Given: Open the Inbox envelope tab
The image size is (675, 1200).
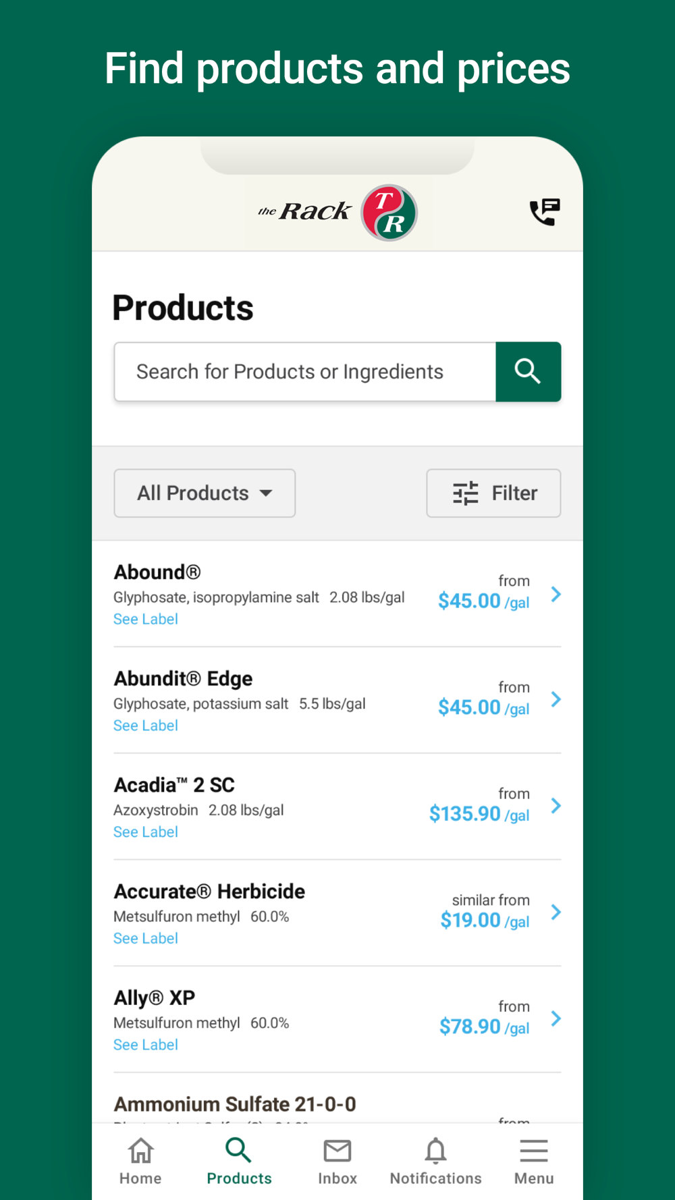Looking at the screenshot, I should [x=337, y=1161].
